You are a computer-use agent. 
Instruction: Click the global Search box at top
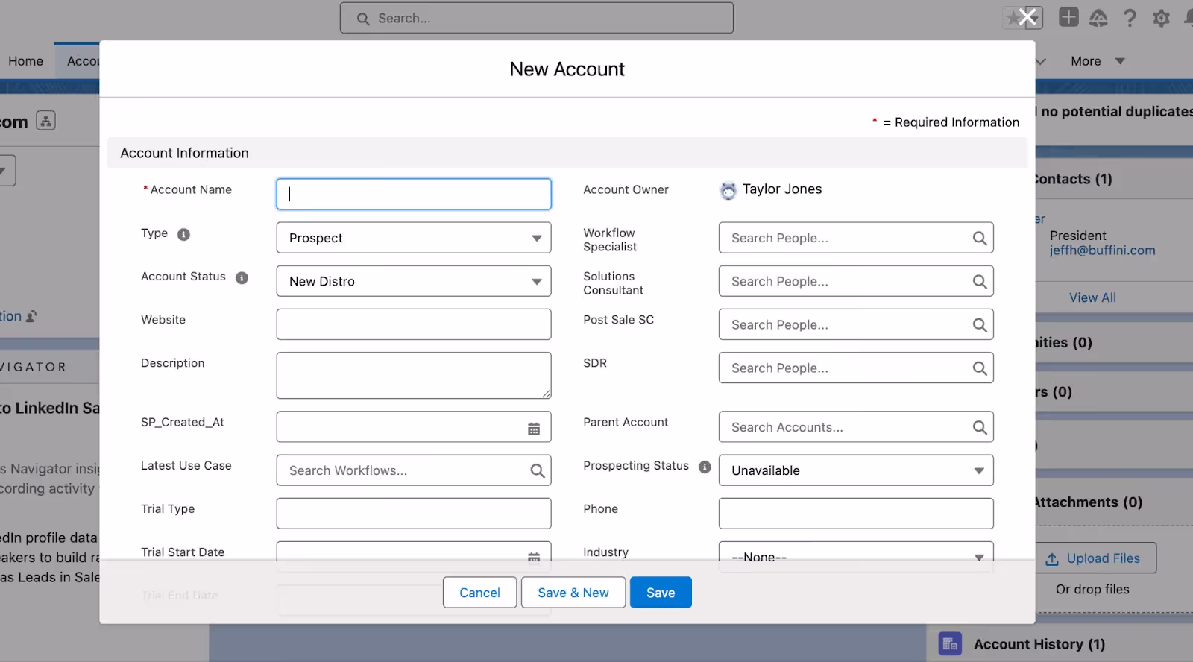pos(537,18)
